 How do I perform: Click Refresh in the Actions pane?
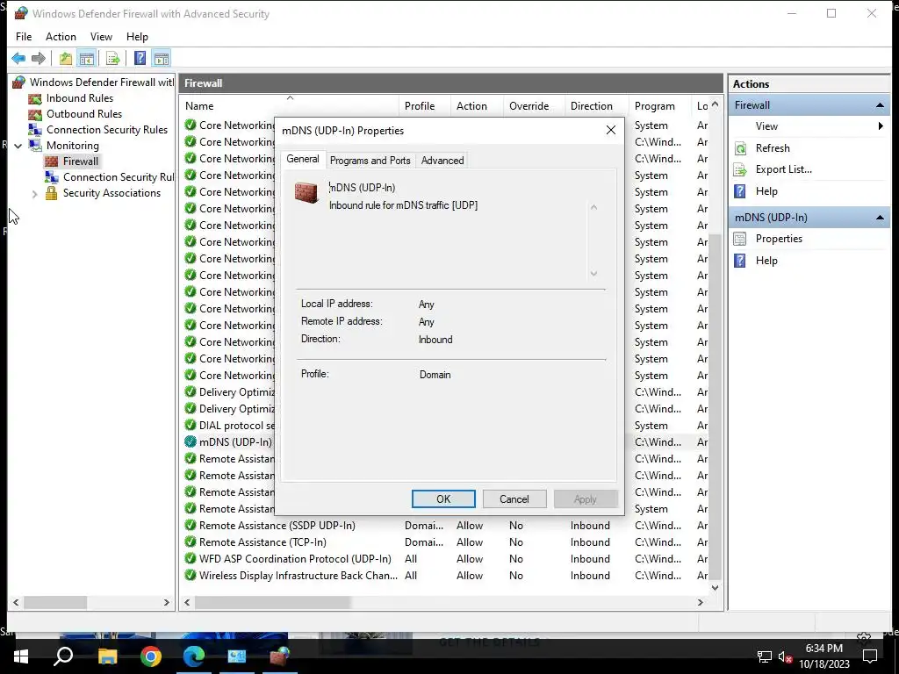click(x=773, y=148)
